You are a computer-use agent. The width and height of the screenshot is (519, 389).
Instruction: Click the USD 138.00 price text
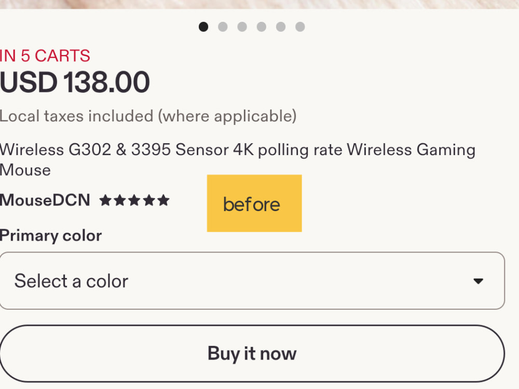75,82
